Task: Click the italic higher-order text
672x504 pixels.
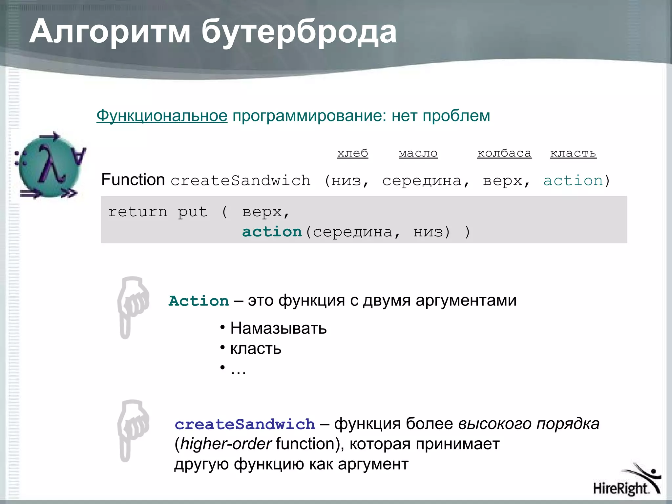Action: pos(226,444)
